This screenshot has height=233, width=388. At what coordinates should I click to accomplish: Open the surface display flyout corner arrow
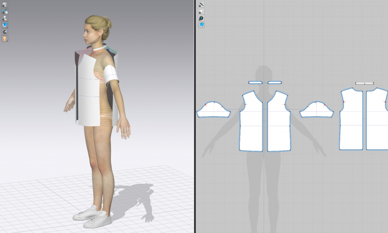point(7,27)
